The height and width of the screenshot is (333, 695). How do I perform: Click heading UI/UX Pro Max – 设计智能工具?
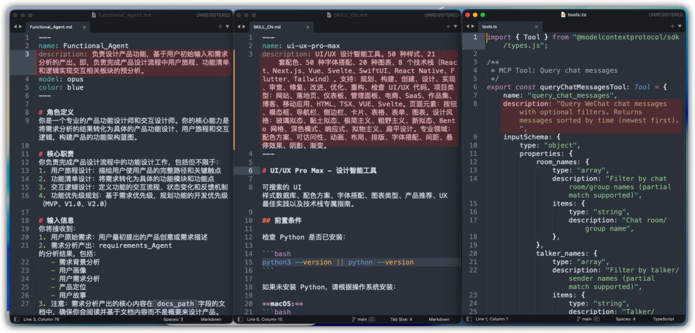point(319,171)
